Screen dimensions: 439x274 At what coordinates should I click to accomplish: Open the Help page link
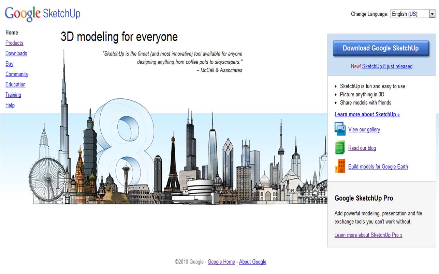[10, 105]
